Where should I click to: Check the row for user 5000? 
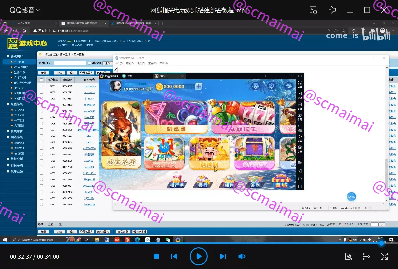[41, 92]
